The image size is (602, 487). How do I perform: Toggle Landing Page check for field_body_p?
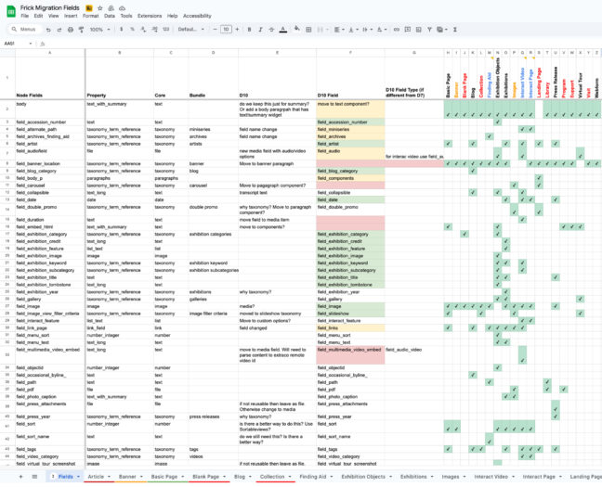click(539, 178)
